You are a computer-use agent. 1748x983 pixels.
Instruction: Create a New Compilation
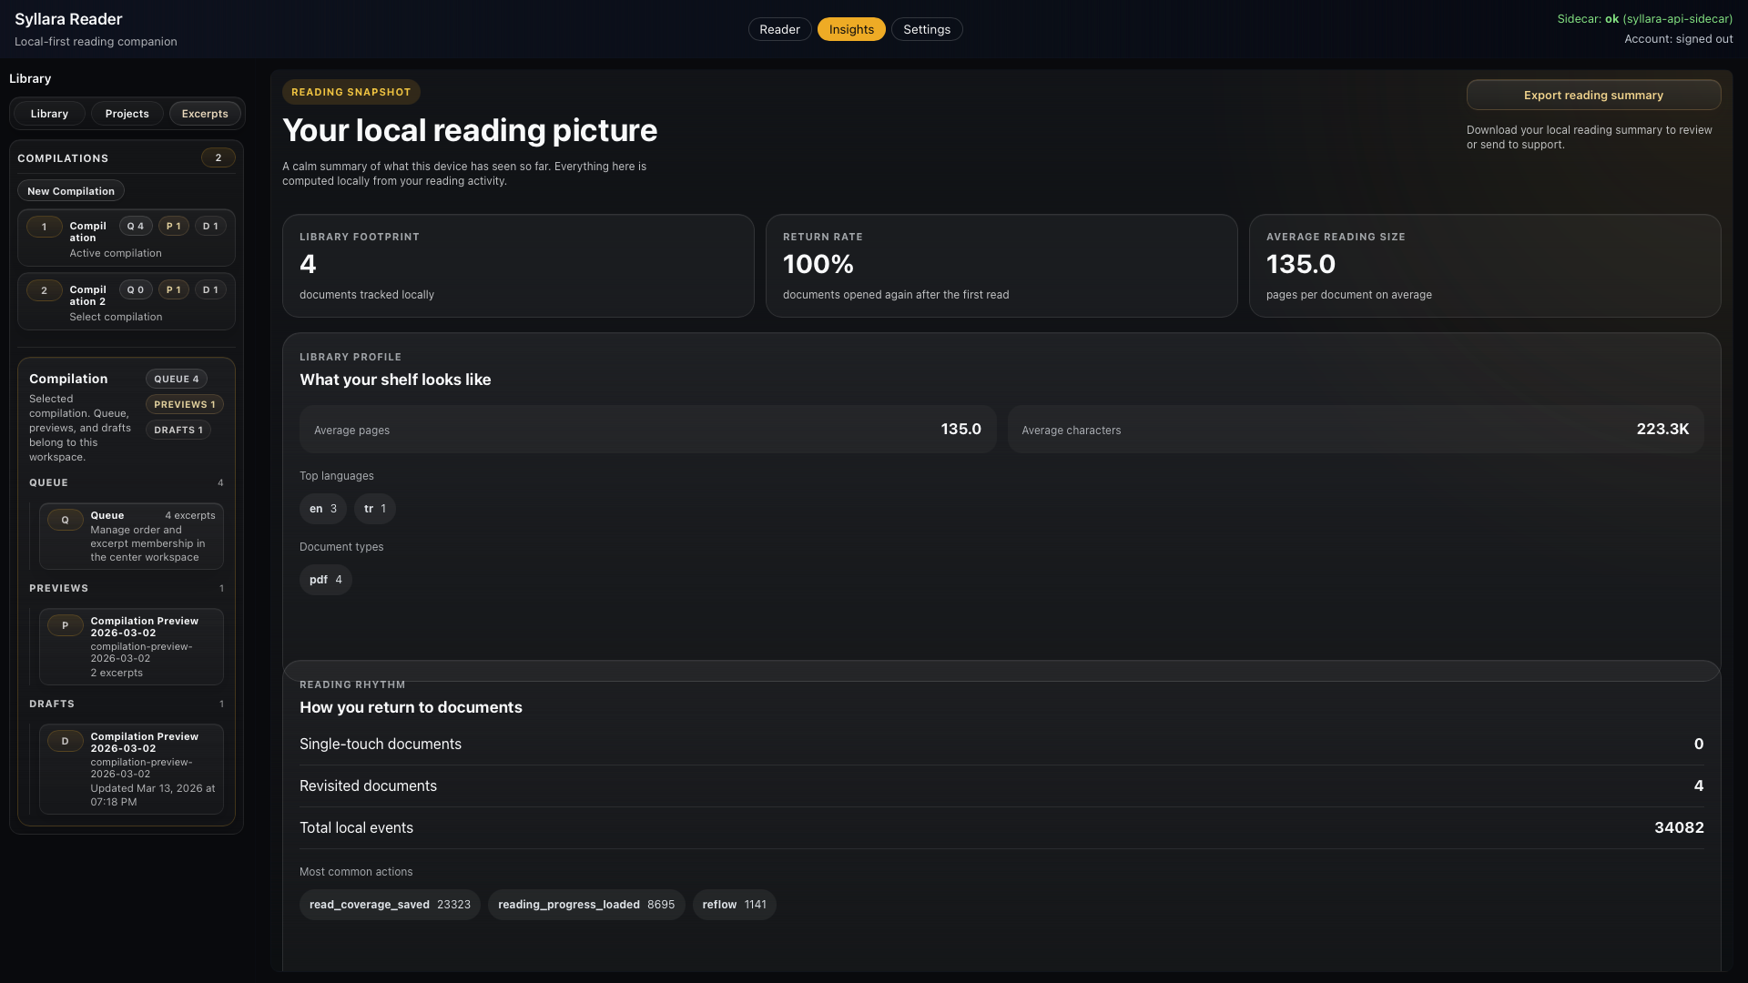tap(71, 191)
